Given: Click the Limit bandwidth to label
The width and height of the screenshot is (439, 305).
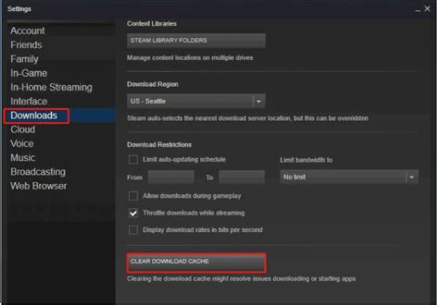Looking at the screenshot, I should (x=306, y=160).
